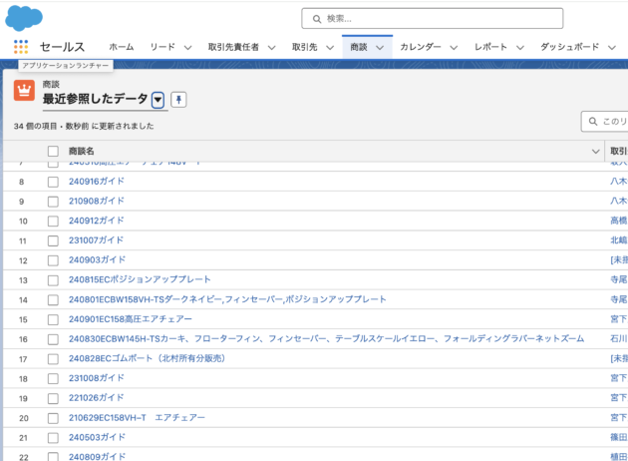Click the list search magnifier icon

tap(593, 121)
